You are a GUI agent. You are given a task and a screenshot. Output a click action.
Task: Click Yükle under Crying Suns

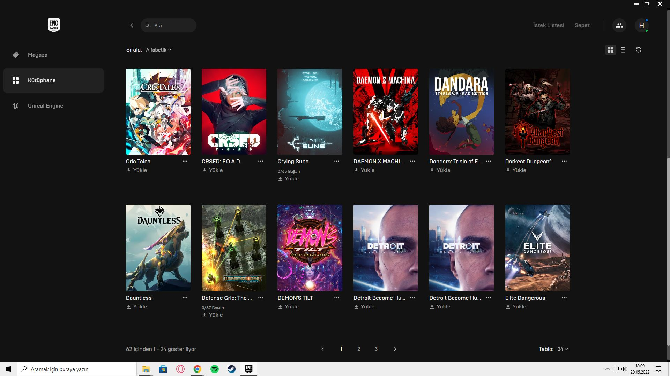point(288,179)
